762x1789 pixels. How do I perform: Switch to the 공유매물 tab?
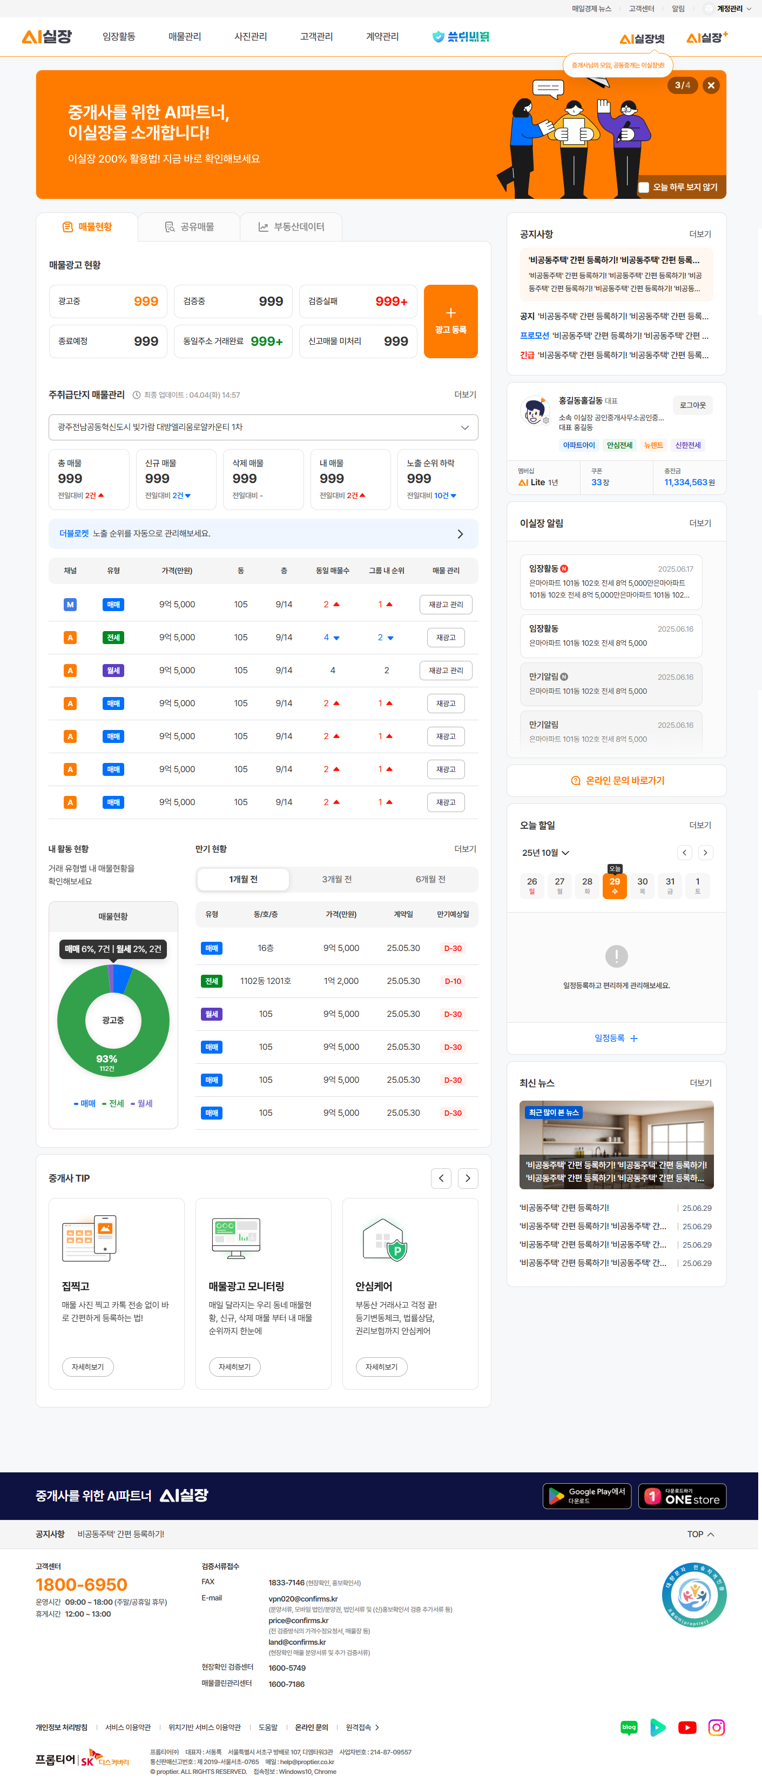(189, 227)
